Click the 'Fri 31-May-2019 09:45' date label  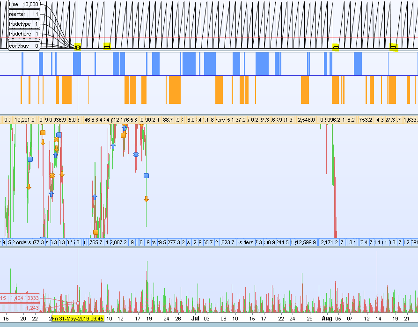tap(78, 319)
